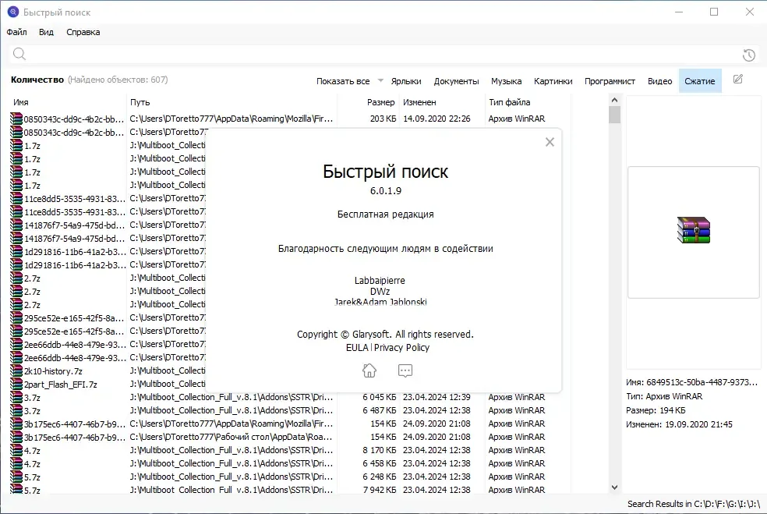767x514 pixels.
Task: Select the 2k10-history.7z file row
Action: point(53,371)
